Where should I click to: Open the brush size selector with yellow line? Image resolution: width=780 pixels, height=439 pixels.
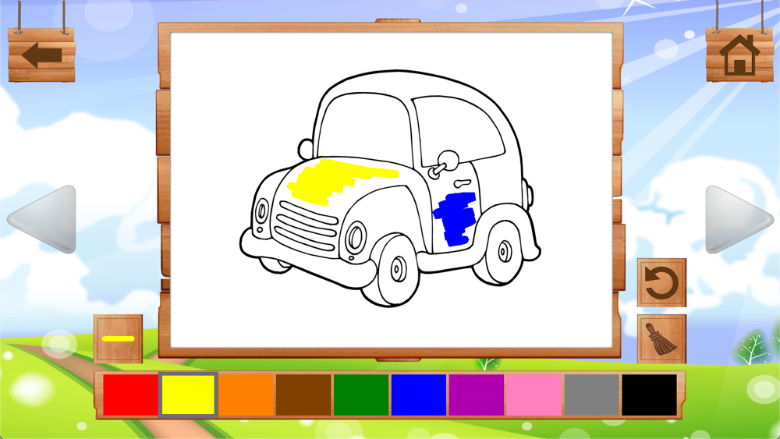point(118,338)
